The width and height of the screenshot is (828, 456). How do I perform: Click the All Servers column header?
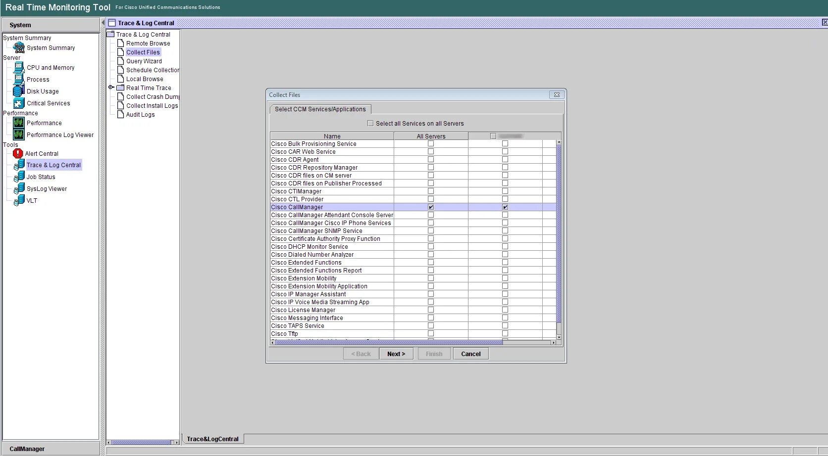(431, 136)
